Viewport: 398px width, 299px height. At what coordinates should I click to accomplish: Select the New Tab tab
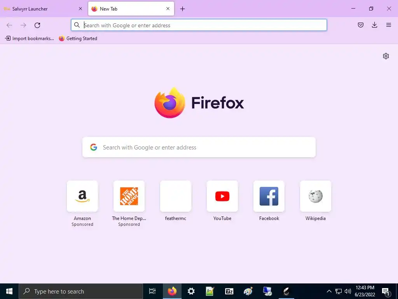(131, 9)
